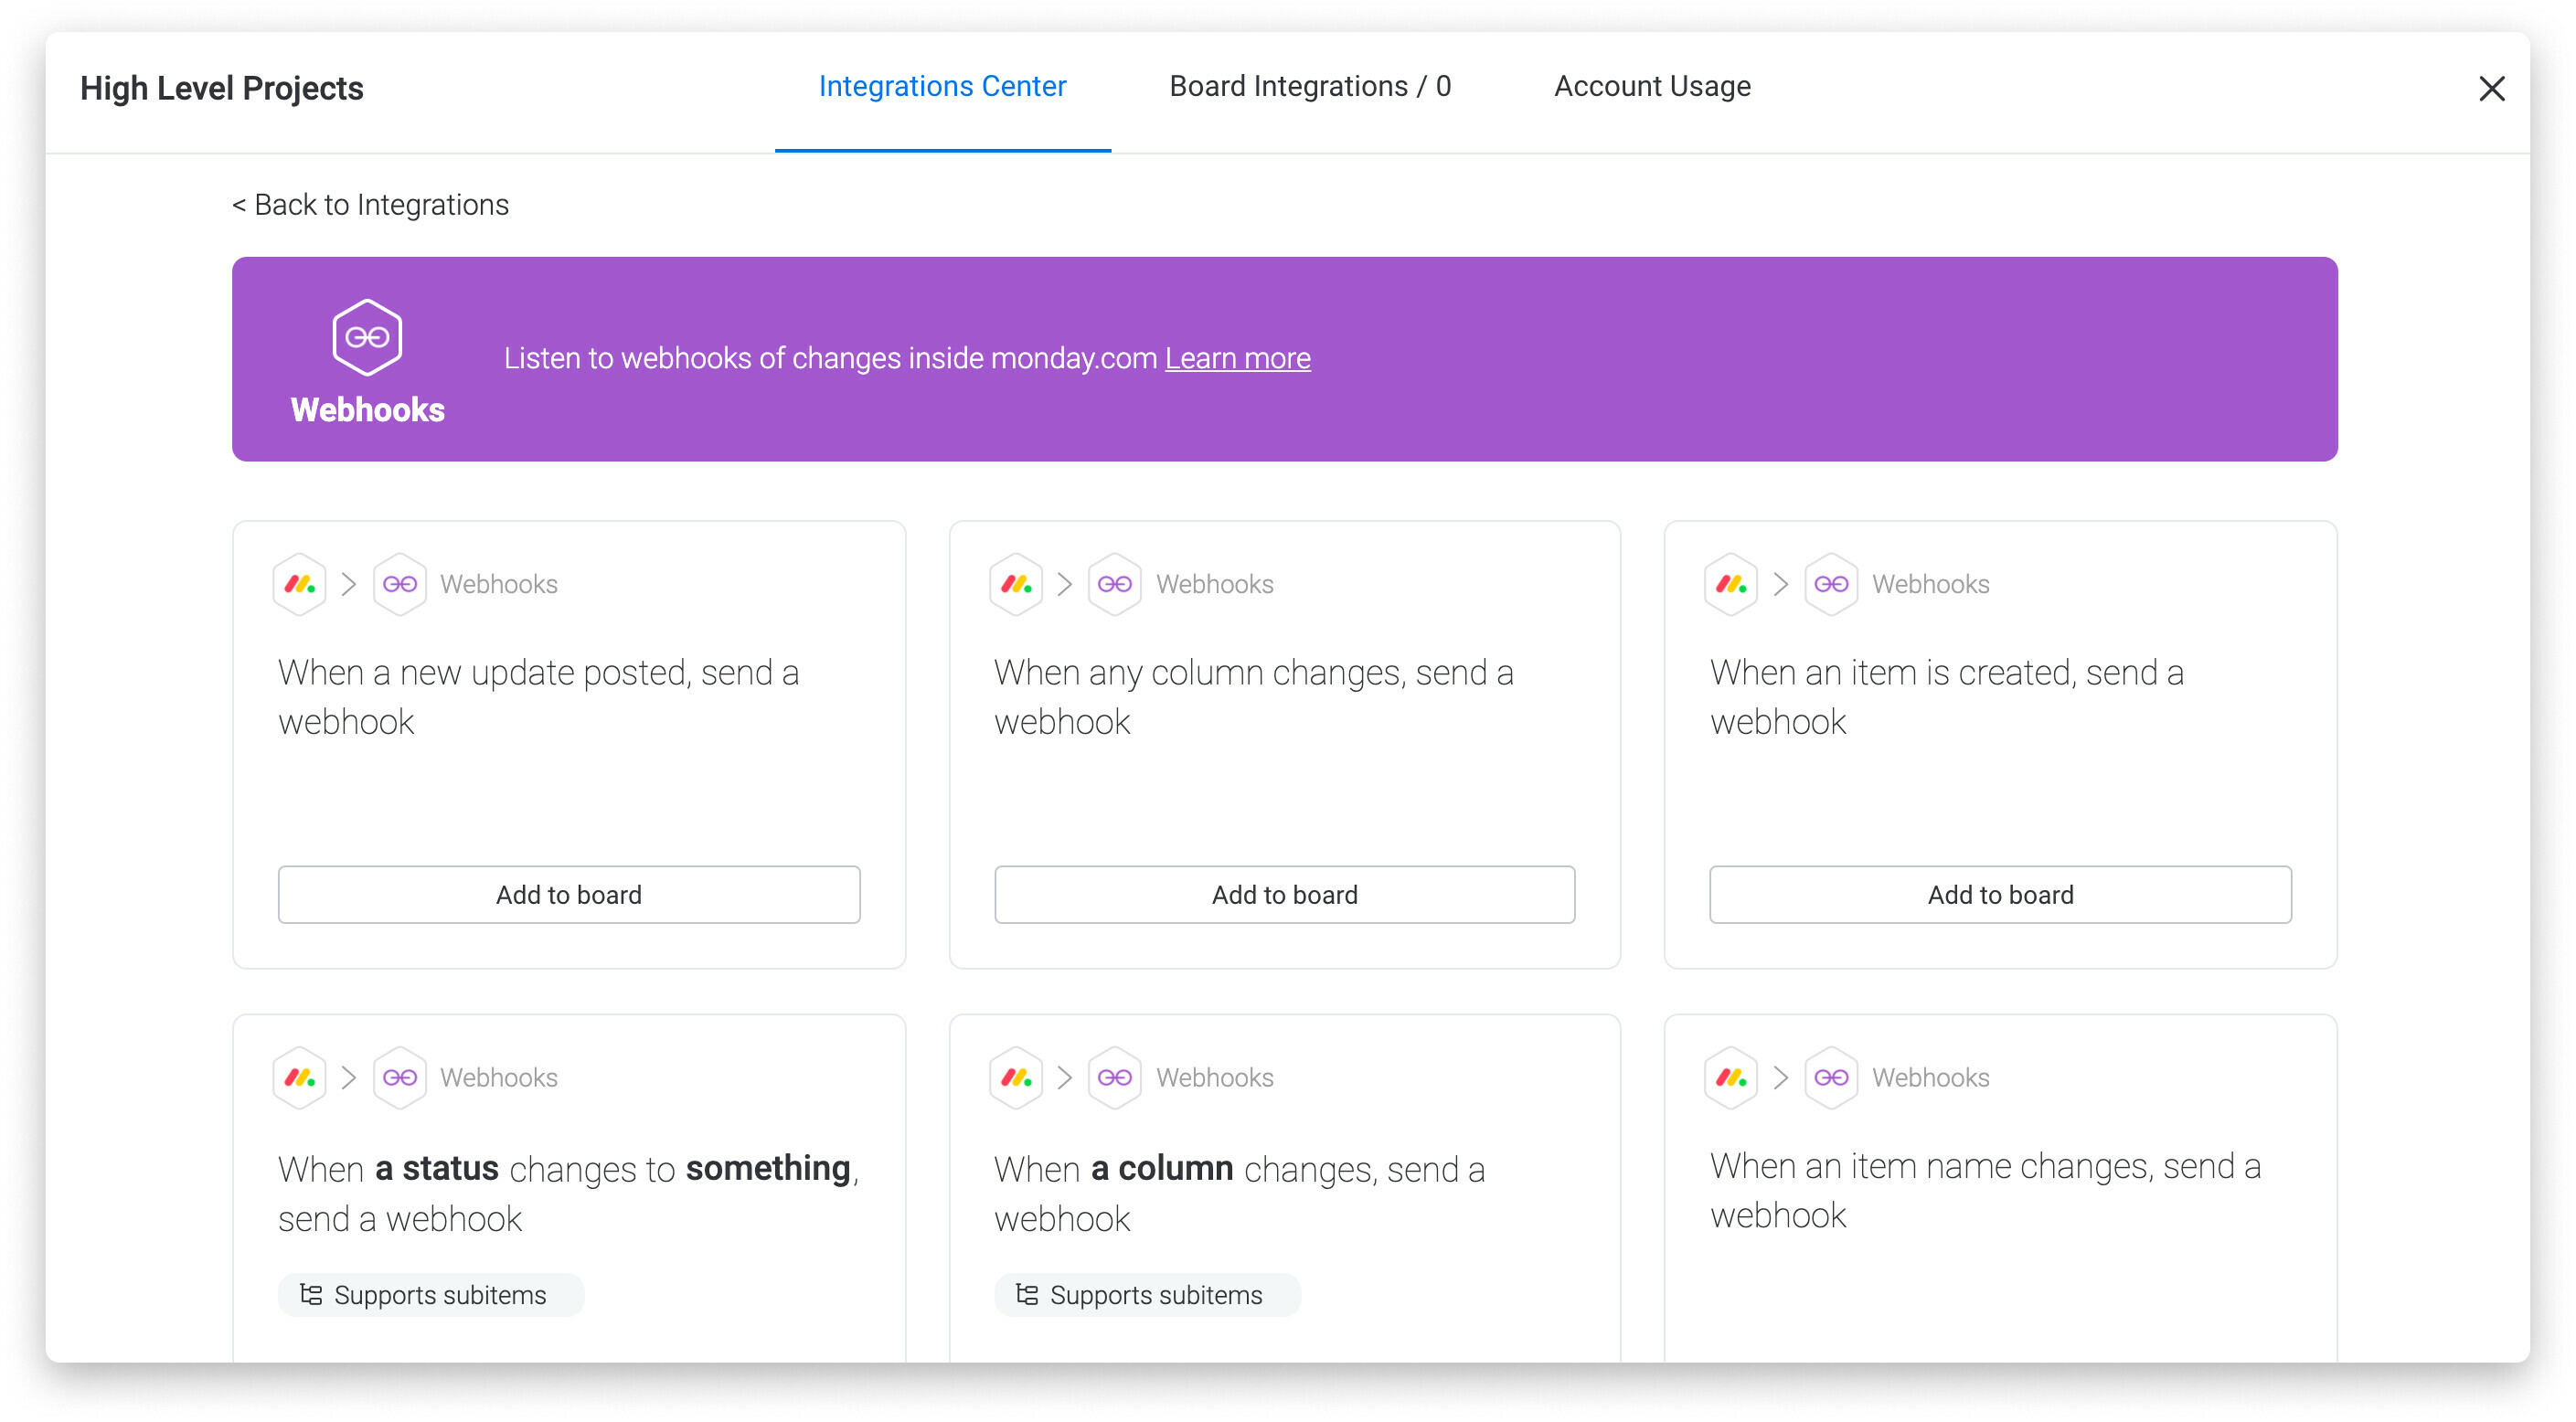Image resolution: width=2576 pixels, height=1422 pixels.
Task: Click monday.com logo icon on 'item is created' card
Action: tap(1731, 584)
